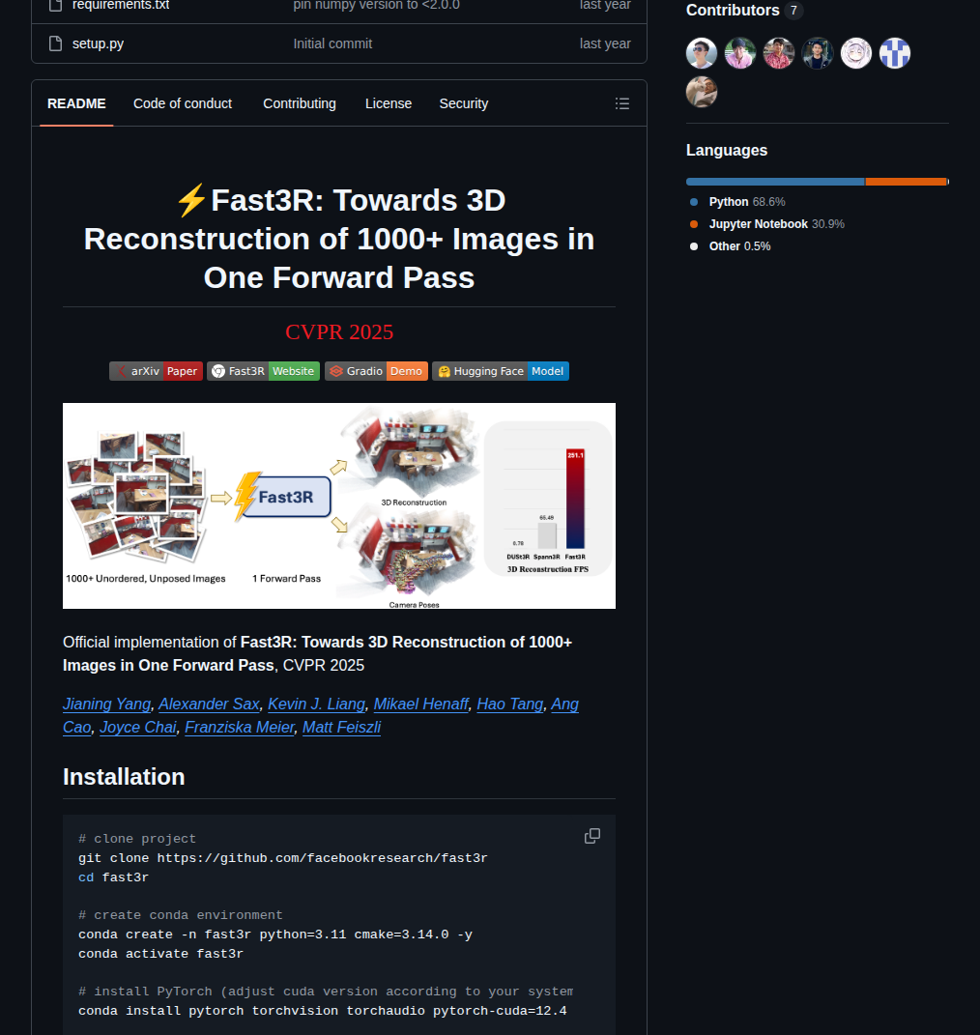Image resolution: width=980 pixels, height=1035 pixels.
Task: Open sixth contributor blue pixel identicon
Action: [895, 53]
